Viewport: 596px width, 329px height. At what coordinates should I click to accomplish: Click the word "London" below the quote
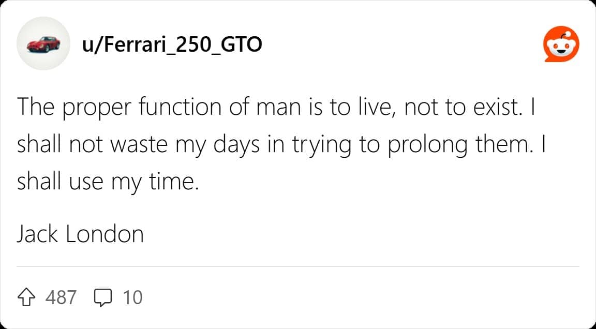[x=105, y=234]
